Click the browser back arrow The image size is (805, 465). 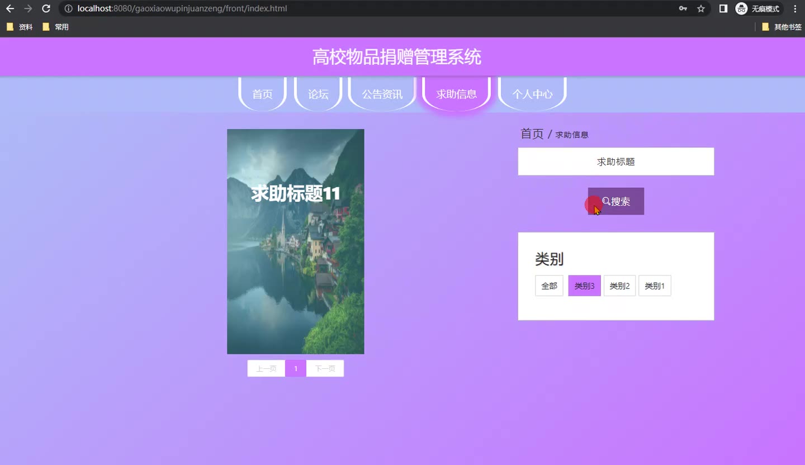(10, 8)
